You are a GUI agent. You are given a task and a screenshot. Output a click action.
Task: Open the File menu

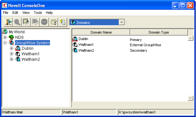(6, 13)
